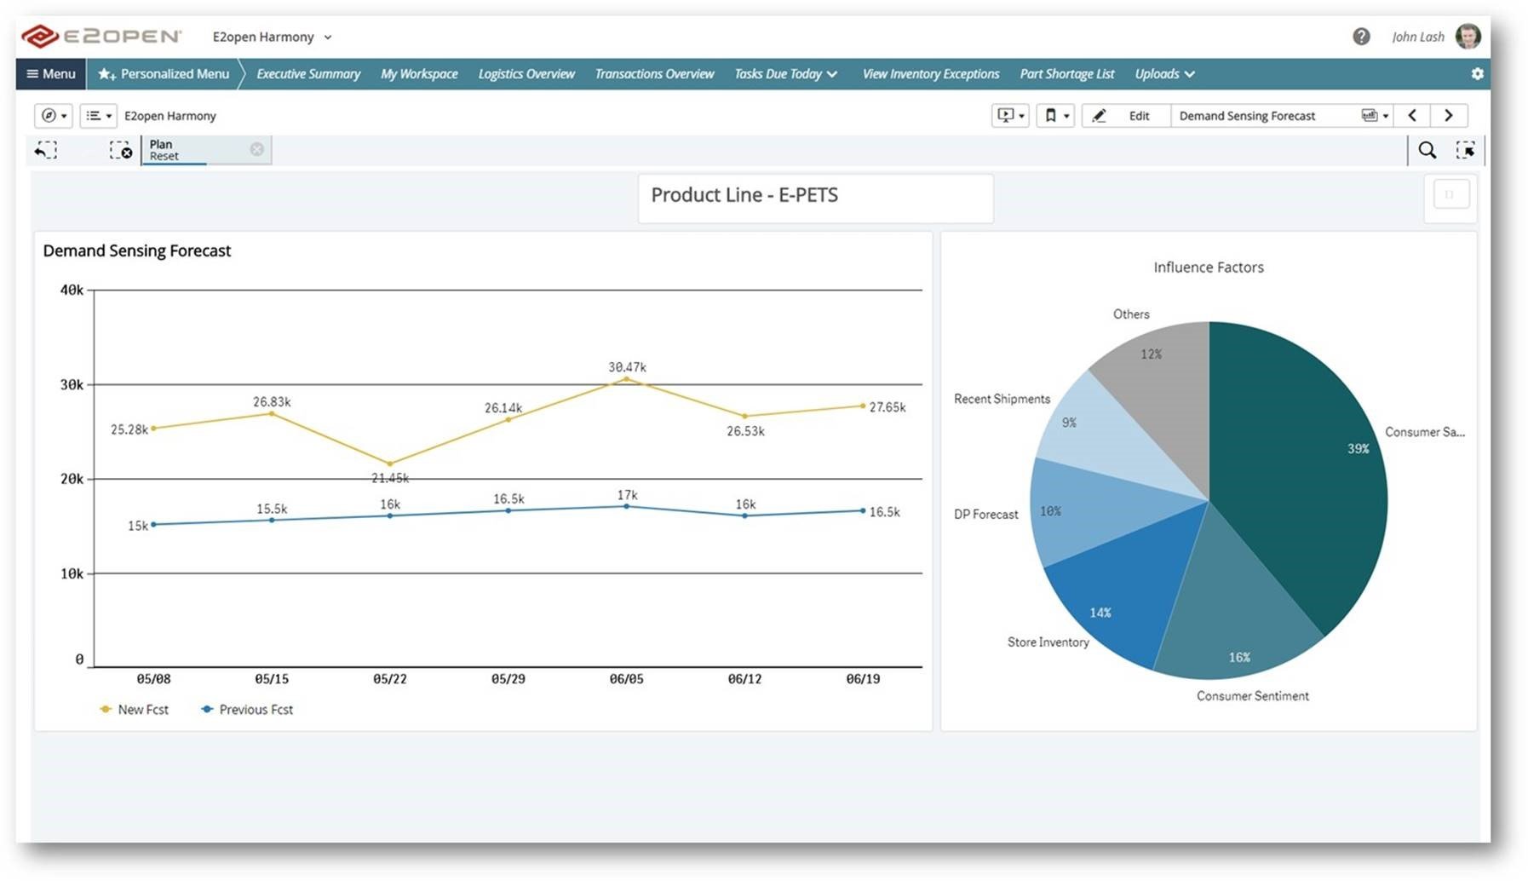
Task: Click John Lash profile avatar
Action: click(x=1468, y=37)
